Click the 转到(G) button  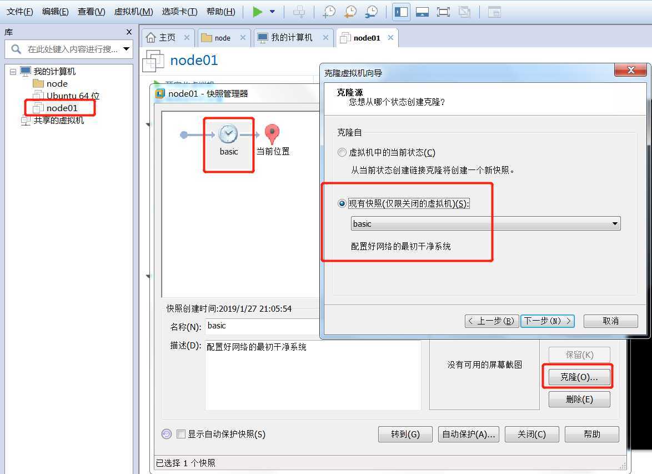(x=405, y=434)
